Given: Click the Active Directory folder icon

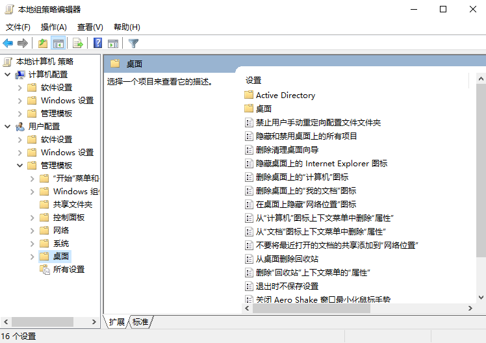Looking at the screenshot, I should (249, 95).
